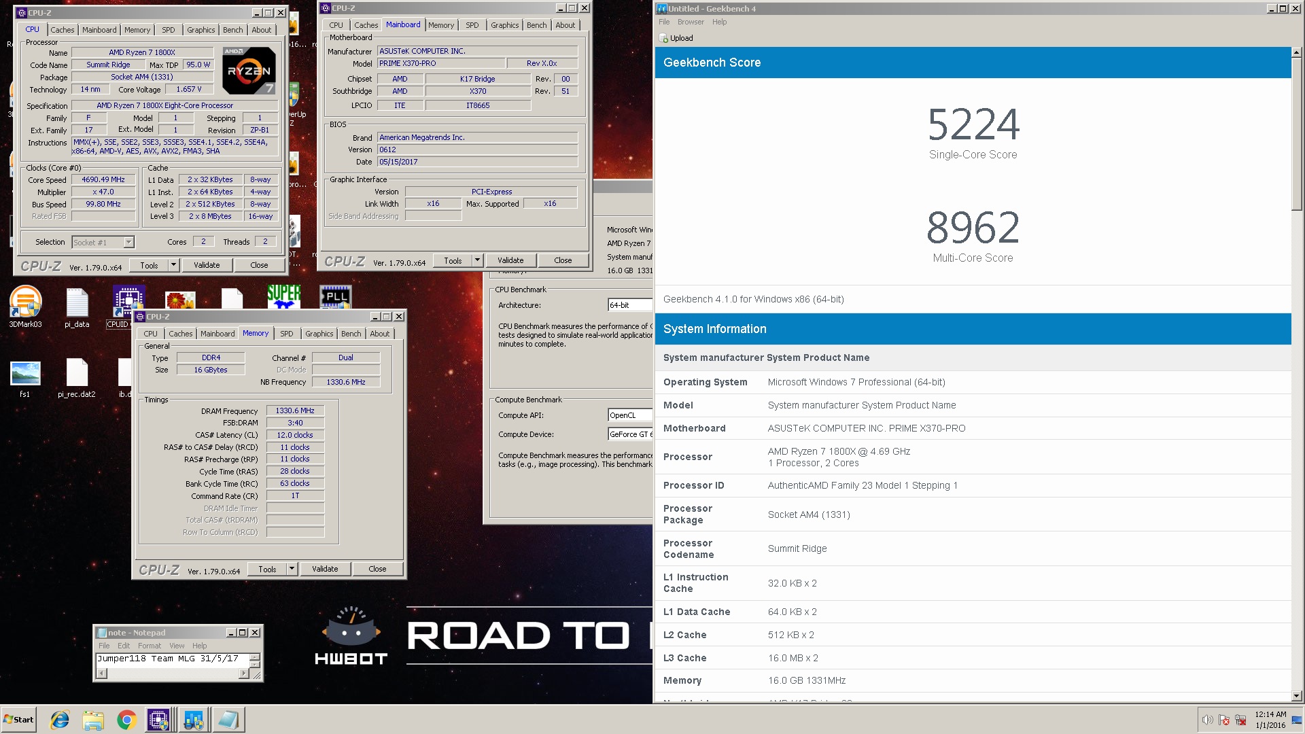The image size is (1305, 734).
Task: Click the Single-Core Score 5224 value
Action: [973, 124]
